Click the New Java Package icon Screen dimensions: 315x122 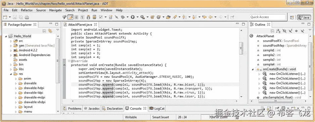coord(152,17)
